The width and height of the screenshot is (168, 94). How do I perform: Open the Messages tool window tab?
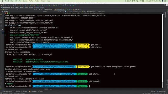[x=33, y=91]
